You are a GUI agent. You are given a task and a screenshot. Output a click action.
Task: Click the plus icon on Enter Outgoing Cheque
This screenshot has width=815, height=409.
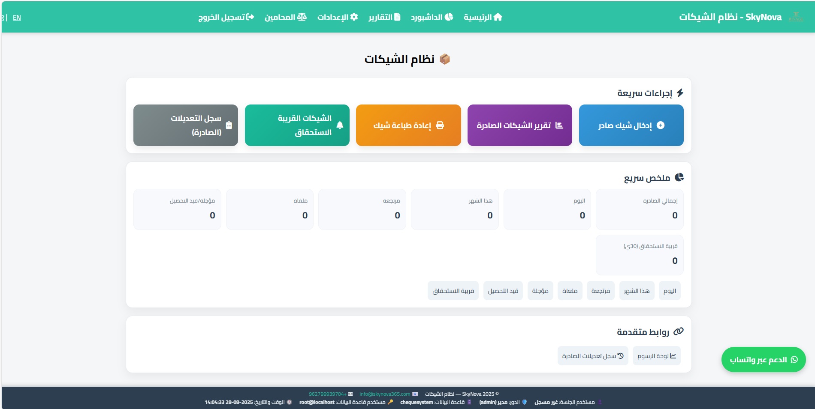click(661, 125)
